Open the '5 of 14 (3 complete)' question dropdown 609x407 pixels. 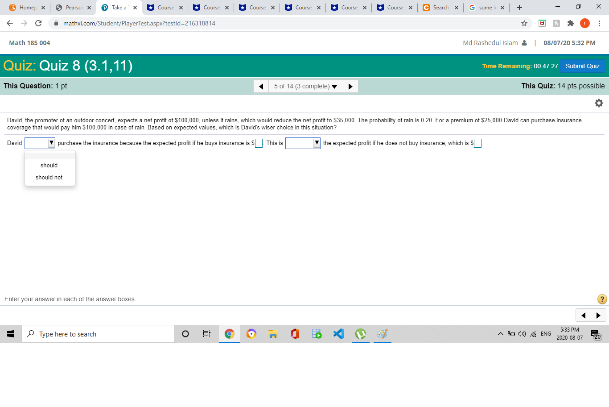(305, 86)
